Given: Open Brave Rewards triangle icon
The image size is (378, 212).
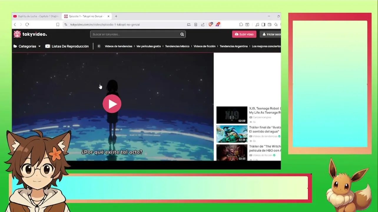Looking at the screenshot, I should [218, 24].
